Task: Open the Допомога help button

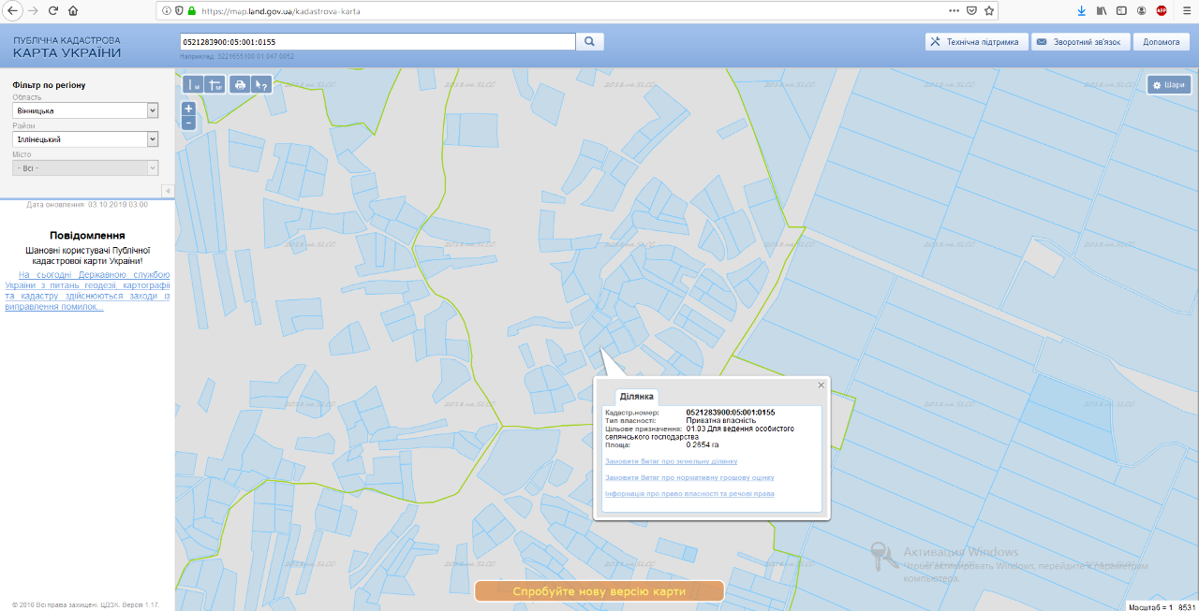Action: coord(1162,42)
